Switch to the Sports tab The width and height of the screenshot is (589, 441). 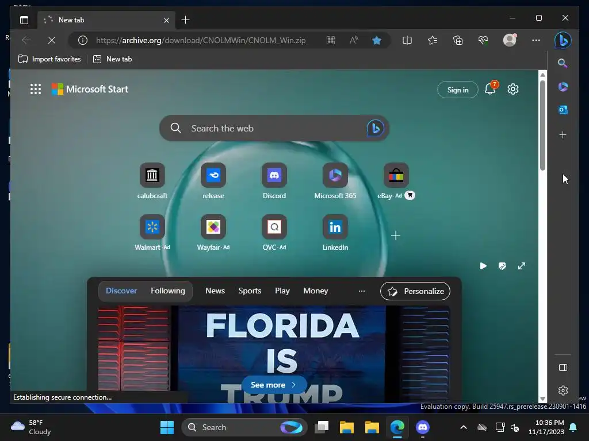pyautogui.click(x=250, y=291)
